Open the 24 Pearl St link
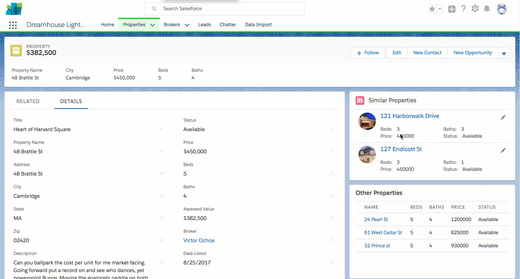 click(x=376, y=219)
